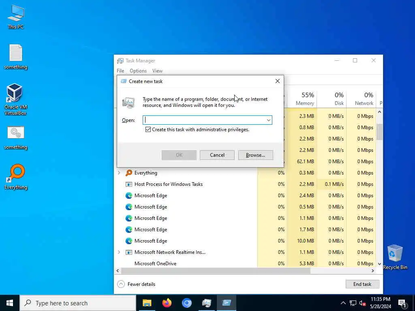415x311 pixels.
Task: Click the End task button
Action: (362, 284)
